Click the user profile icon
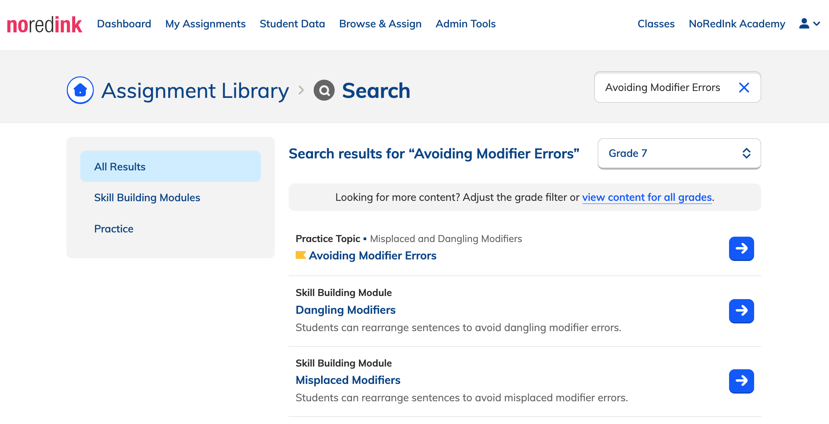This screenshot has width=829, height=424. (804, 24)
